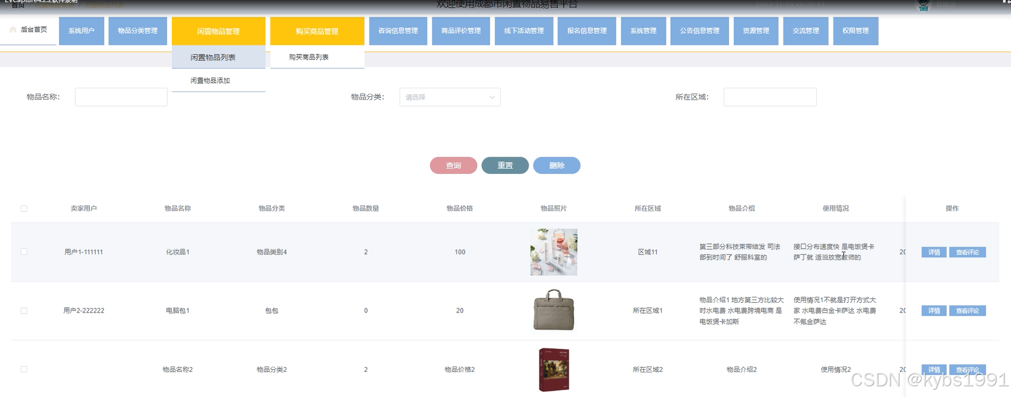Open the red book photo for 物品名称2
The image size is (1011, 397).
[x=554, y=369]
